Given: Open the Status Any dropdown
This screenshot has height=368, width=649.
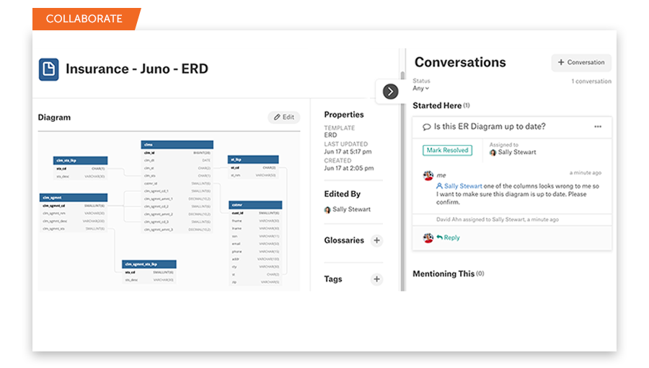Looking at the screenshot, I should click(x=420, y=88).
